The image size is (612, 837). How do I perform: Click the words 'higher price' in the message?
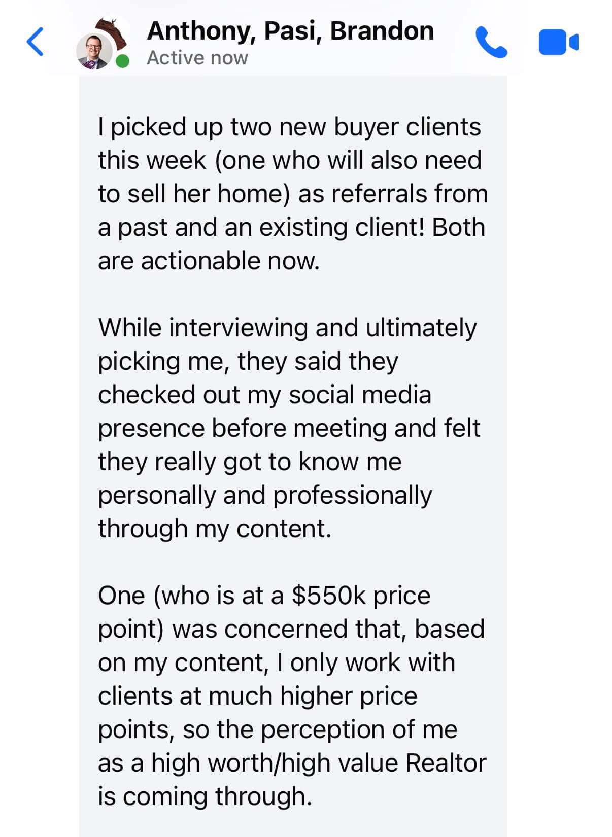[349, 696]
